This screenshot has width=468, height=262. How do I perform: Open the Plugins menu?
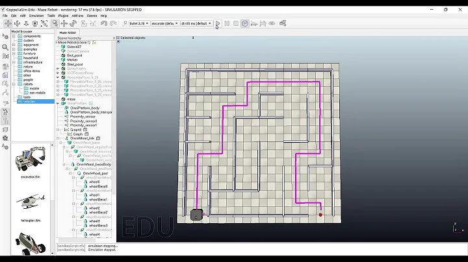[63, 16]
